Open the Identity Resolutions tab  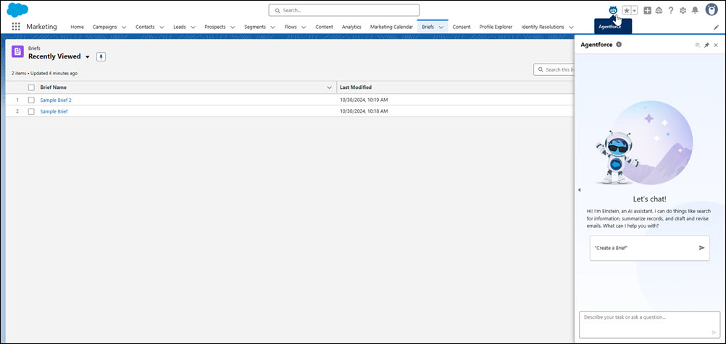pyautogui.click(x=543, y=27)
